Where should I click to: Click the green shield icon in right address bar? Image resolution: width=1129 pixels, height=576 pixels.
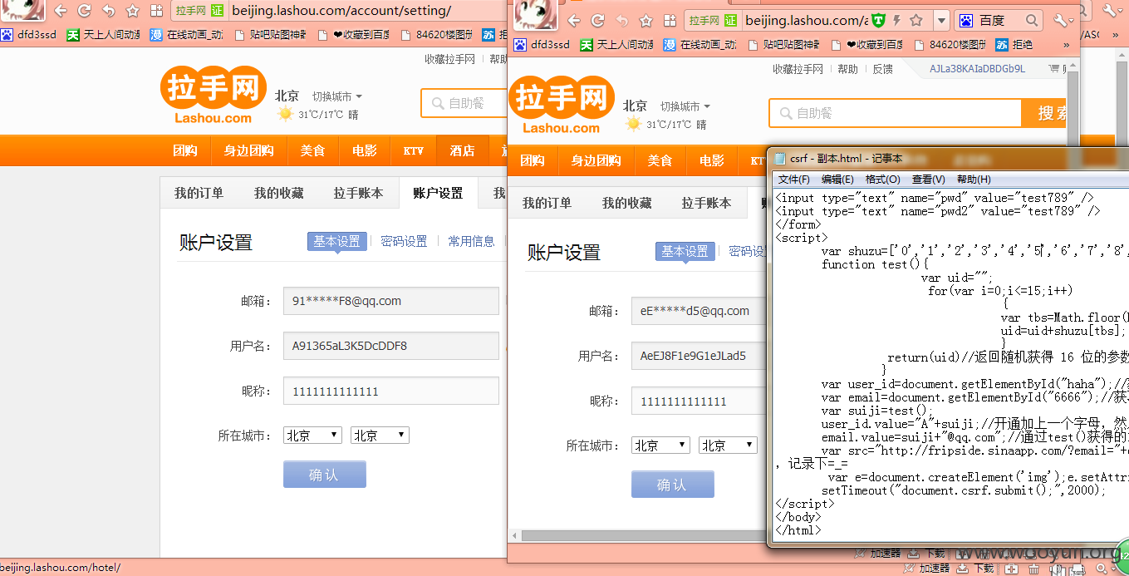point(878,20)
